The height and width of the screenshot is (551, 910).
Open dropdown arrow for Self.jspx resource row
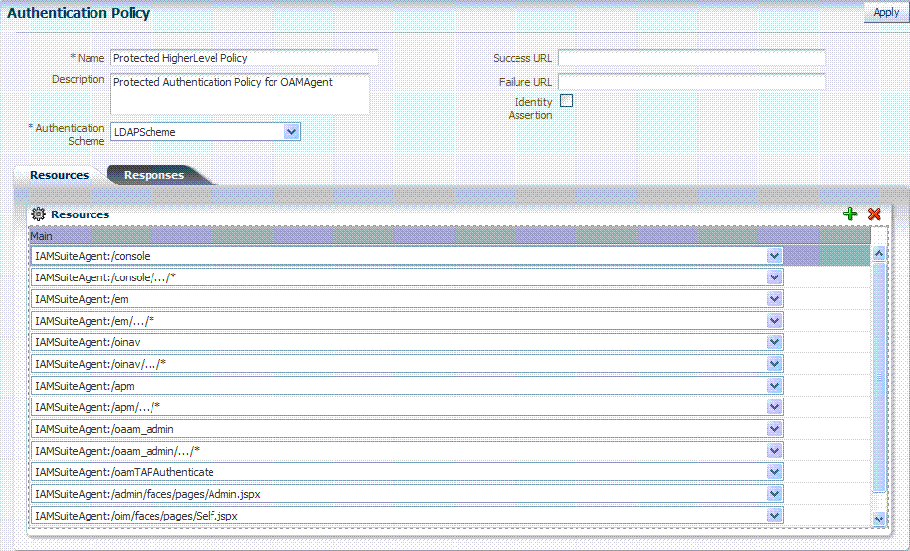774,516
